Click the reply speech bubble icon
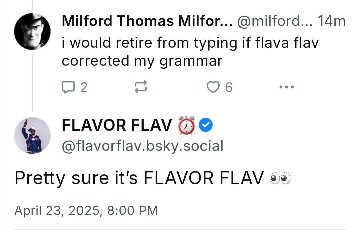This screenshot has width=360, height=231. coord(68,87)
